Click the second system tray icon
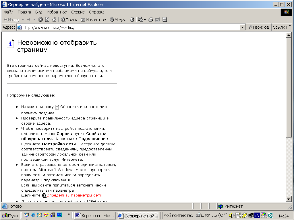This screenshot has width=294, height=220. pos(238,216)
